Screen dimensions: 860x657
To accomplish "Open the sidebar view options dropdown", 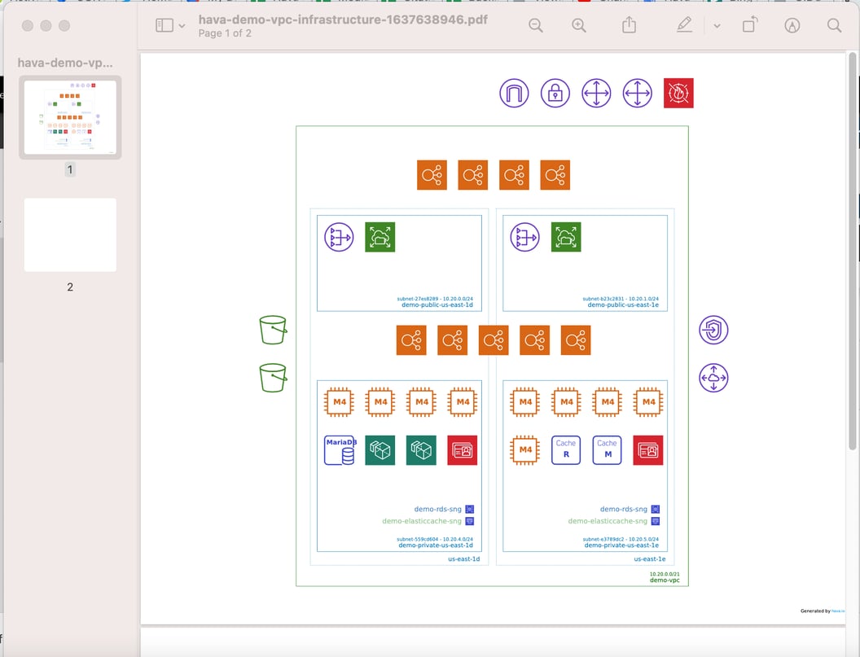I will 181,25.
